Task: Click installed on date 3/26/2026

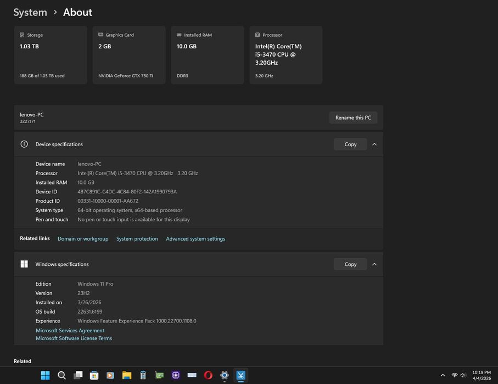Action: coord(89,302)
